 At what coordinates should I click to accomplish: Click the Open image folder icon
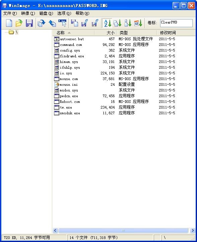tap(19, 23)
